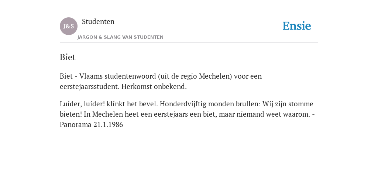Image resolution: width=378 pixels, height=189 pixels.
Task: Click 'klinkt het bevel' phrase
Action: point(133,104)
